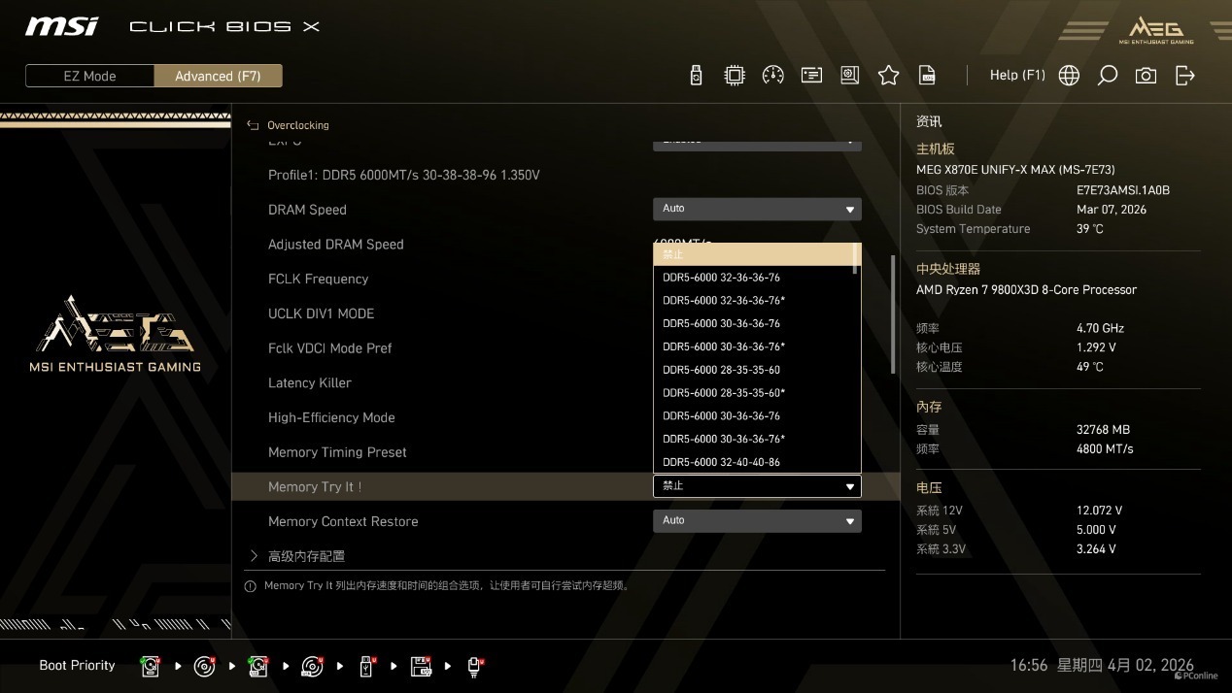Click the exit arrow icon
This screenshot has width=1232, height=693.
1185,76
